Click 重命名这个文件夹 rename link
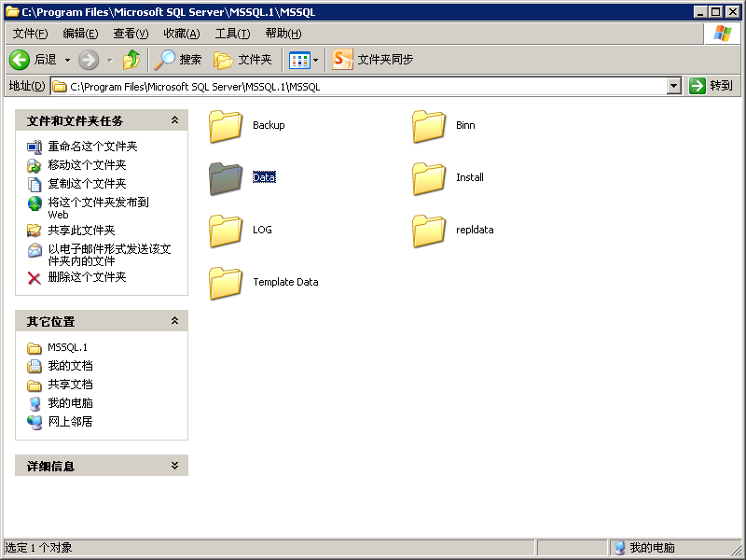Image resolution: width=746 pixels, height=560 pixels. [92, 147]
